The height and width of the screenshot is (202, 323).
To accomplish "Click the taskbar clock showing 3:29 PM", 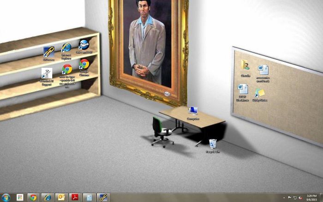I will [312, 197].
